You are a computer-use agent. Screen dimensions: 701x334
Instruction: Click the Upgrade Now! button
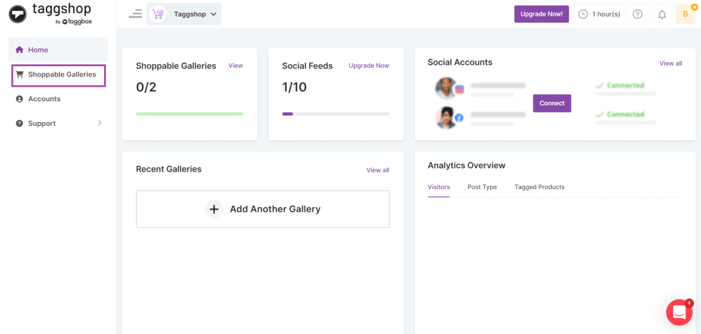click(541, 14)
